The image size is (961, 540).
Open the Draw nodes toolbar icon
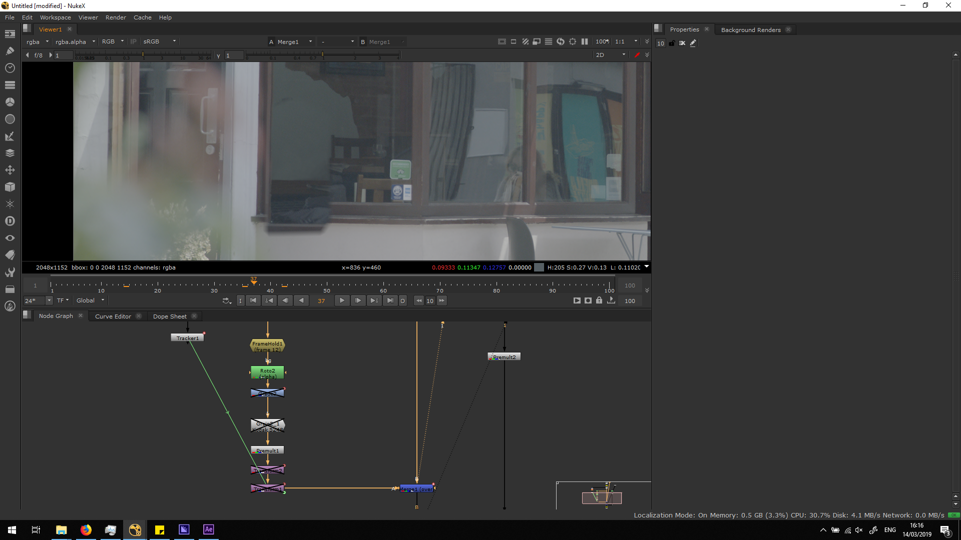pos(10,51)
